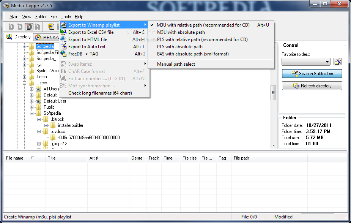Sort by the Track column header
The width and height of the screenshot is (351, 223).
[154, 158]
